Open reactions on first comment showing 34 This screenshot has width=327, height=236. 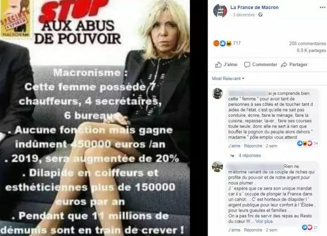[x=307, y=144]
